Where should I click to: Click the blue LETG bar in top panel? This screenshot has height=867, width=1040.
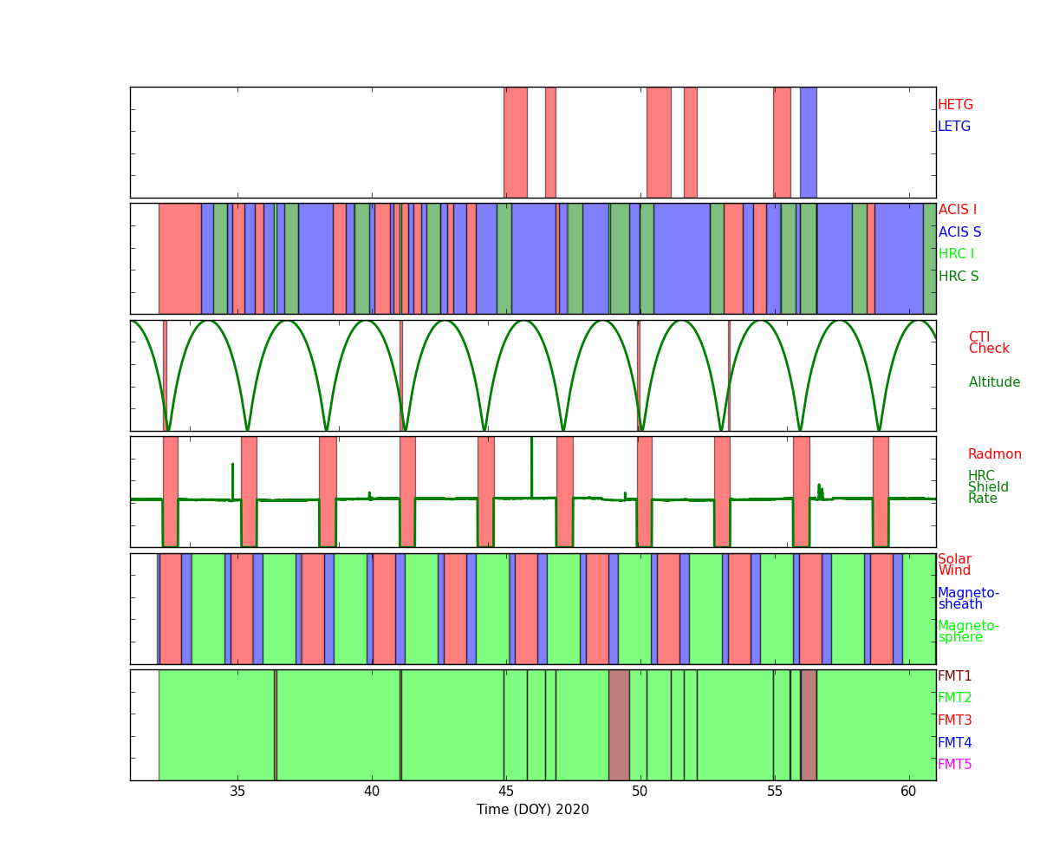click(x=808, y=142)
